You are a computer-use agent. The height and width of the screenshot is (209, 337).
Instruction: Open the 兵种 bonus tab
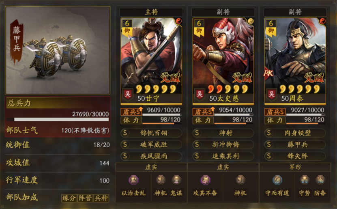tap(101, 198)
